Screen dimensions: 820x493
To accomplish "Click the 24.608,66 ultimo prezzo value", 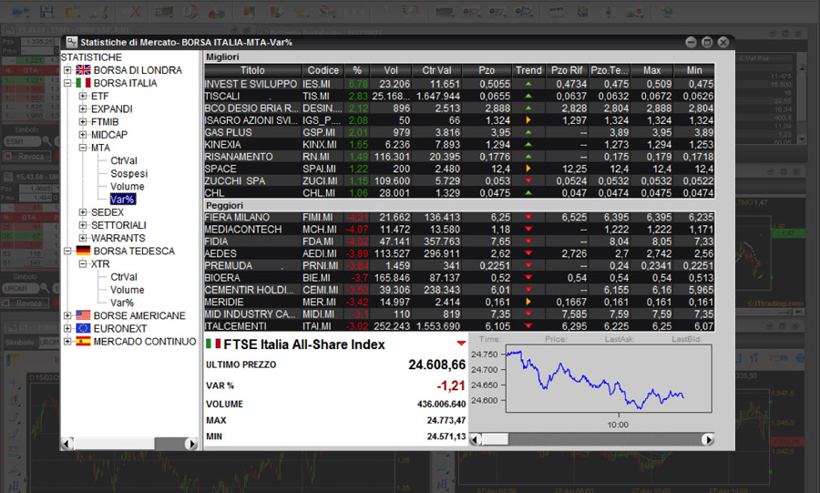I will tap(436, 365).
